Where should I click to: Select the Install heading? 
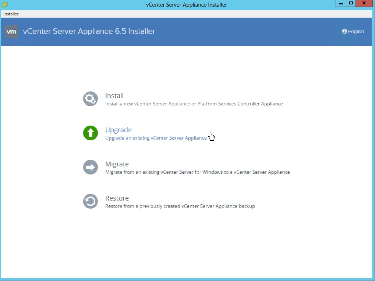[x=114, y=96]
